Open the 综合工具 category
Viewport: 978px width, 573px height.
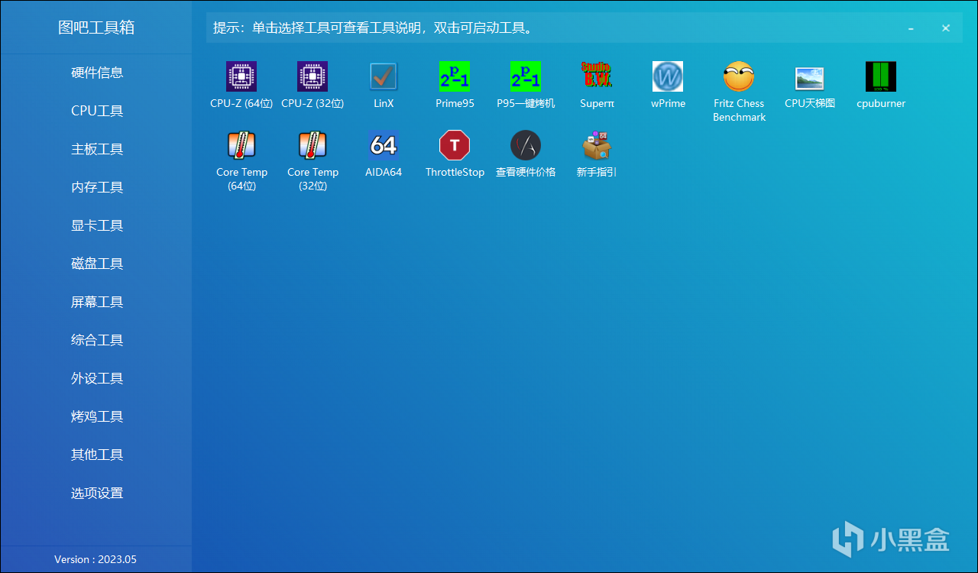click(96, 340)
